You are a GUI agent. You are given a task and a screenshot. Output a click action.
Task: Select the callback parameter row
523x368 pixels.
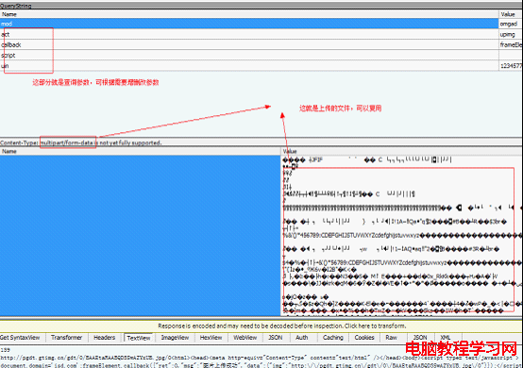point(261,44)
